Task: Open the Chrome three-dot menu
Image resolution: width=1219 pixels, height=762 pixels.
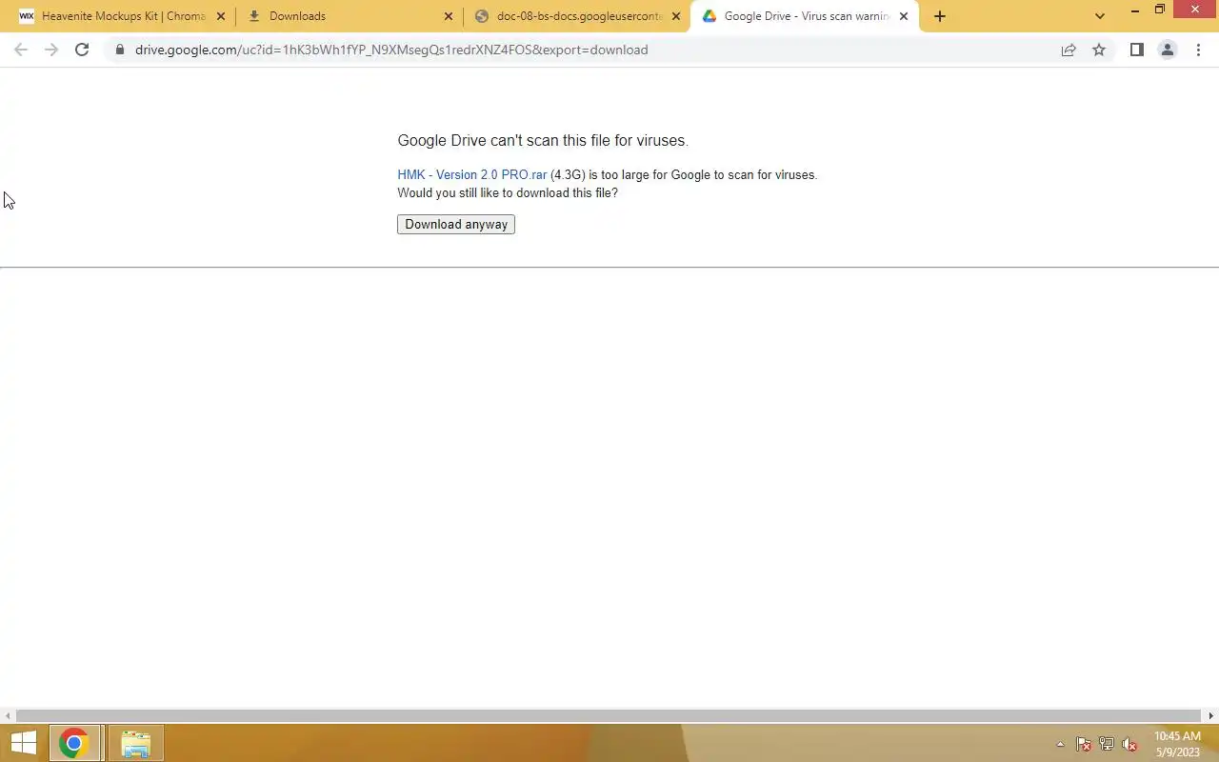Action: 1198,50
